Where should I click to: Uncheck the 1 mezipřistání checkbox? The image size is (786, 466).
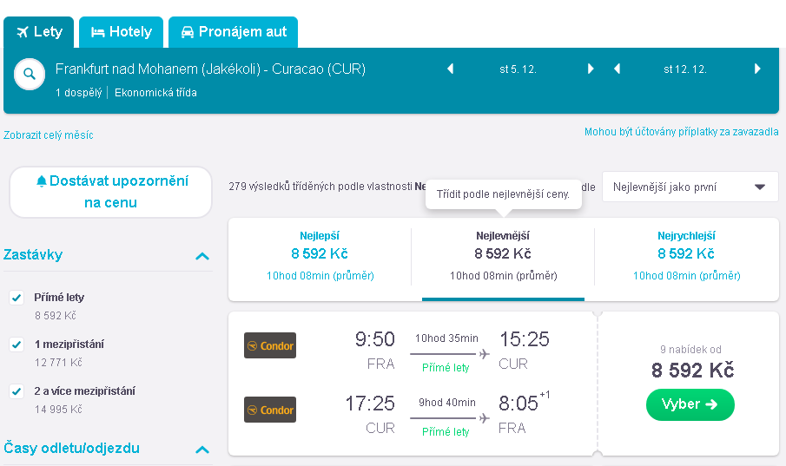coord(17,345)
